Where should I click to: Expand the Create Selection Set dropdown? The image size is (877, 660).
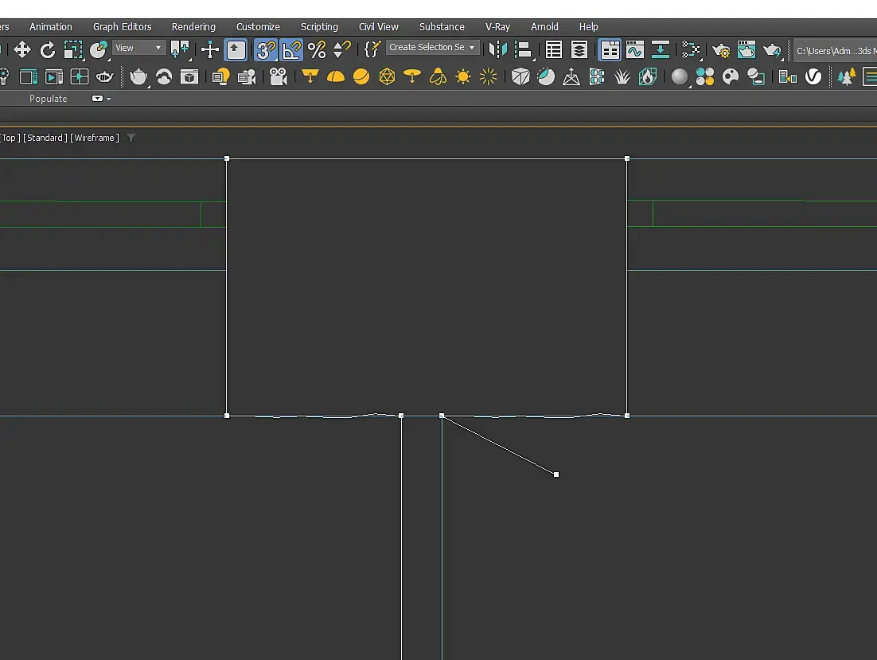(x=471, y=48)
